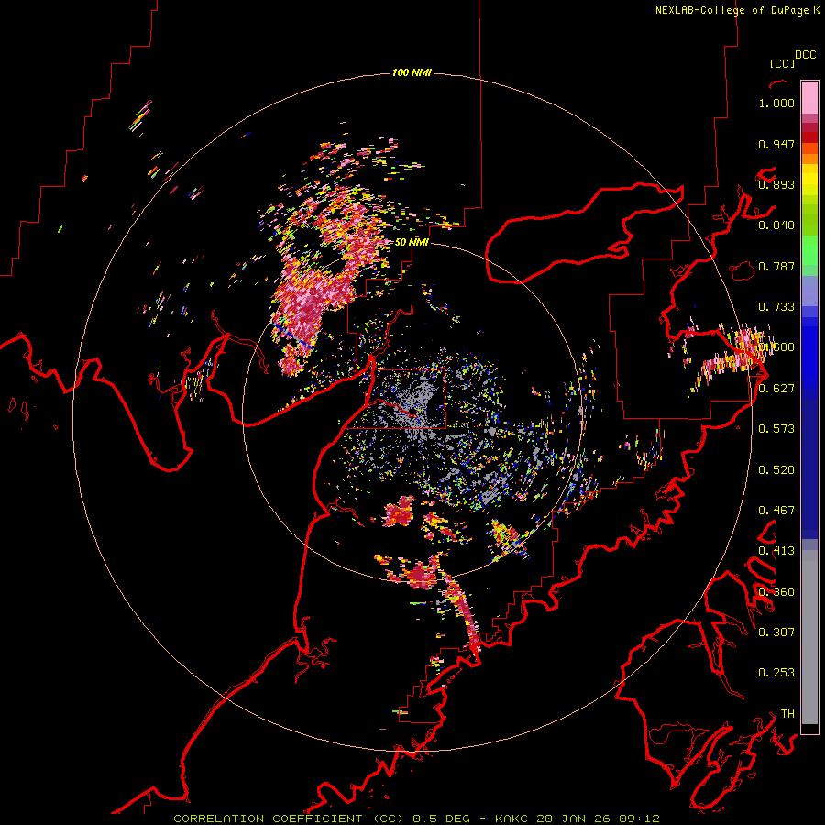Select the 50 NMI range ring label
Viewport: 825px width, 825px height.
click(412, 242)
